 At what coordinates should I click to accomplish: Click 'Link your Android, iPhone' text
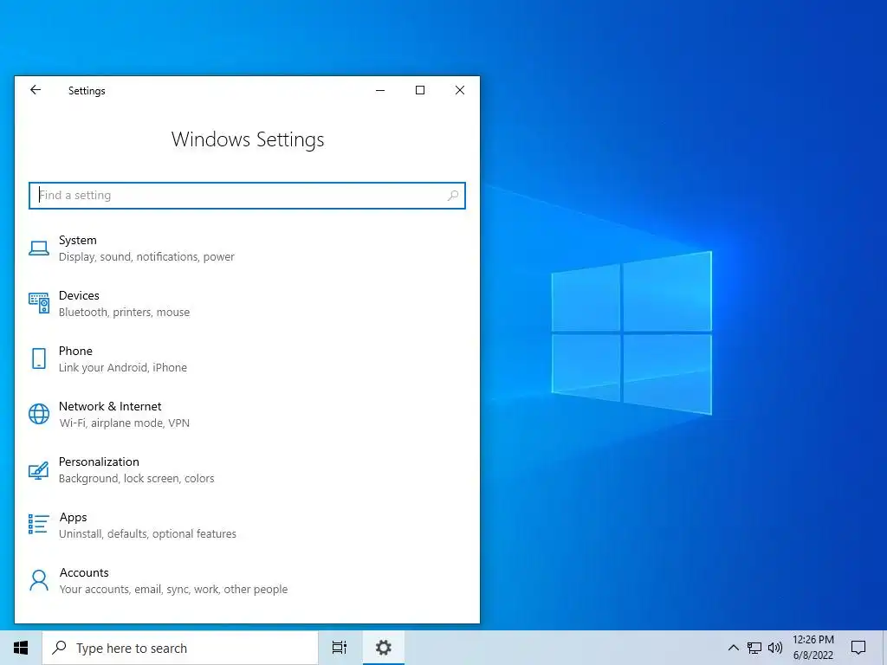[123, 367]
